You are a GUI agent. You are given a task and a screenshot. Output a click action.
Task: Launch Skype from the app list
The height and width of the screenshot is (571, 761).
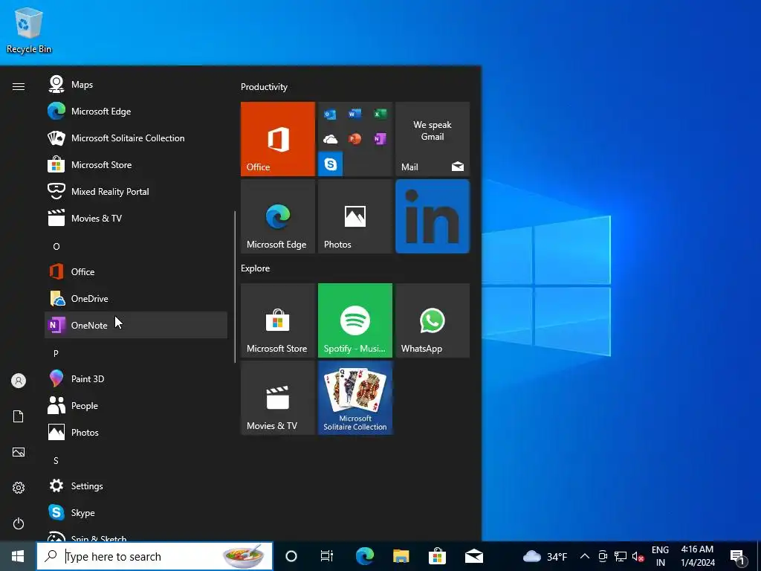[x=136, y=512]
